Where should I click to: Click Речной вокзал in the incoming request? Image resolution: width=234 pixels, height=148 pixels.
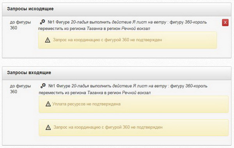click(136, 93)
